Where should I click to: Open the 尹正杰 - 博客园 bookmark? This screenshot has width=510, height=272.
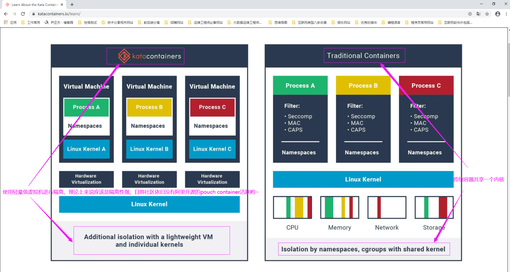[x=59, y=23]
